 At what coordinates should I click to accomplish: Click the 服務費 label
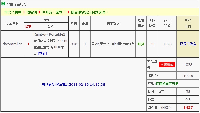153,76
